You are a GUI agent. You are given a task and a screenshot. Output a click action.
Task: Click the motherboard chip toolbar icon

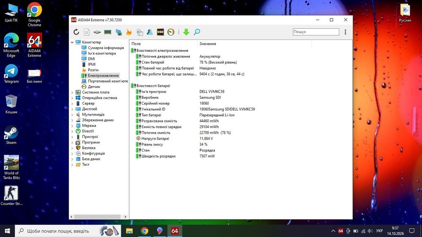(97, 32)
